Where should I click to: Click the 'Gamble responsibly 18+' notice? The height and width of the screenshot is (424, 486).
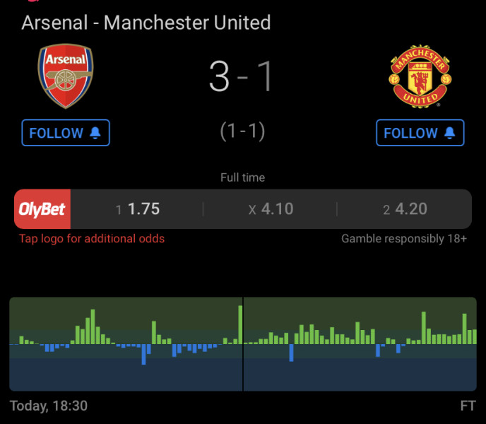tap(404, 239)
